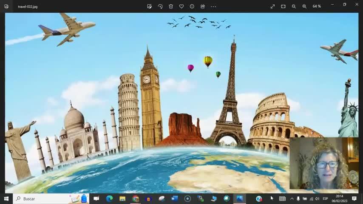Open the help question-mark taskbar icon
This screenshot has width=363, height=204.
coord(258,198)
